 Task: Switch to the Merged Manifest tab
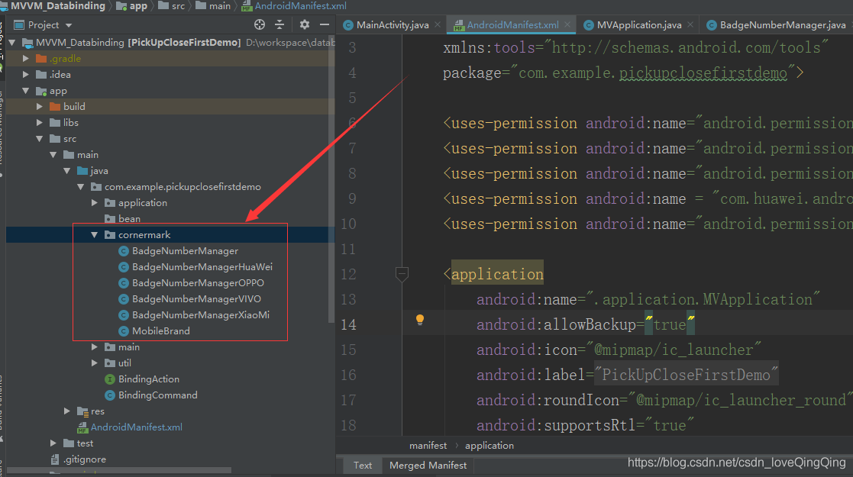click(428, 466)
